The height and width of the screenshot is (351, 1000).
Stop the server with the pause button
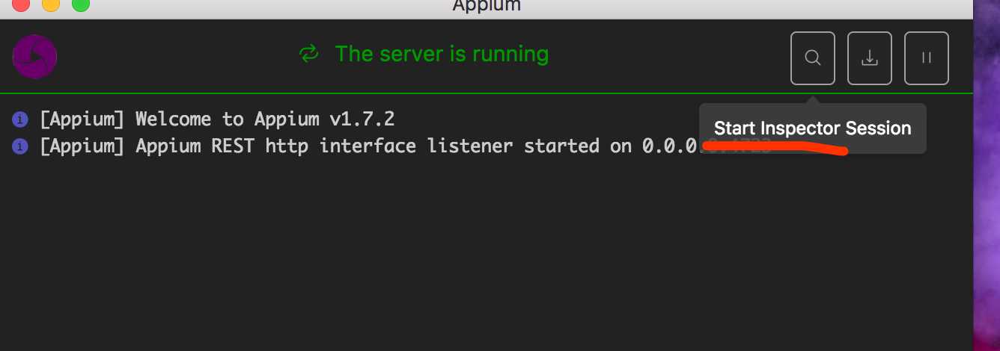point(926,58)
